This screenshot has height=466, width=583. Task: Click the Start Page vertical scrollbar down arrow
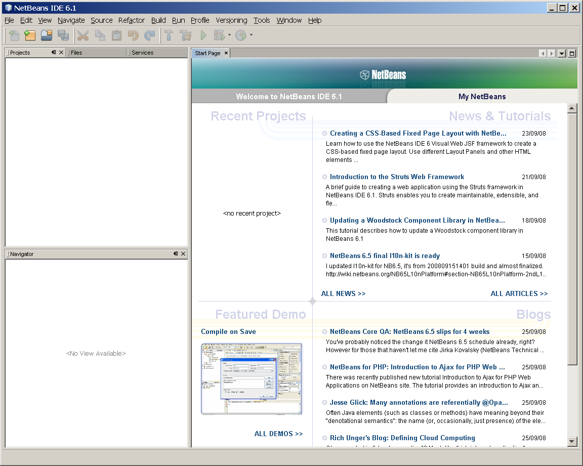[x=572, y=442]
